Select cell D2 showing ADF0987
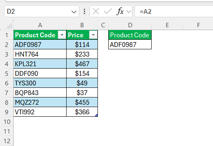 (130, 45)
